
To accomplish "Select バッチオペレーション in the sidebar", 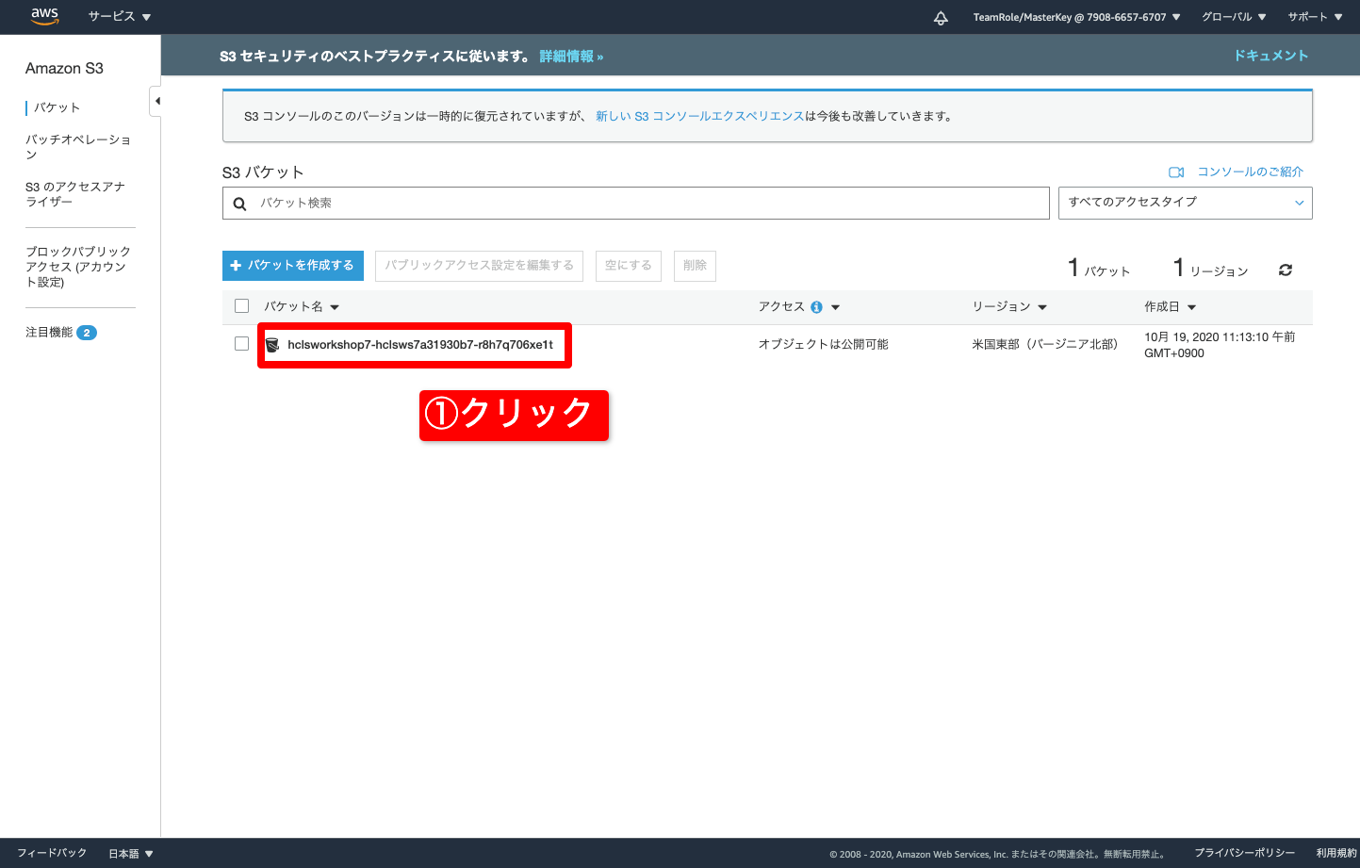I will 78,147.
